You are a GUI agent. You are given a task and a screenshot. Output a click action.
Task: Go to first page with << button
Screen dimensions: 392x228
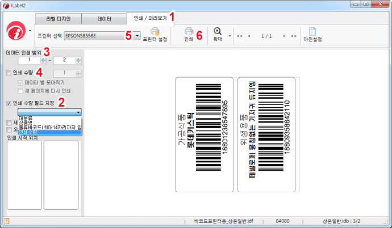(239, 36)
